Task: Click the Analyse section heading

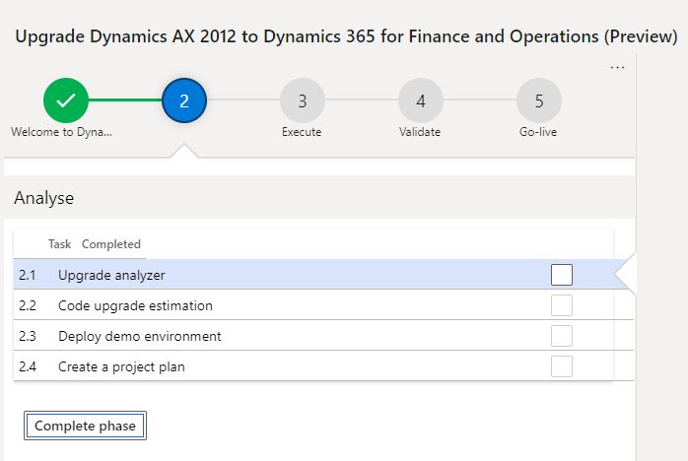Action: click(44, 198)
